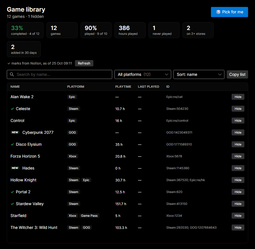Click the '20.8 h' playtime value
The height and width of the screenshot is (249, 255).
click(120, 156)
